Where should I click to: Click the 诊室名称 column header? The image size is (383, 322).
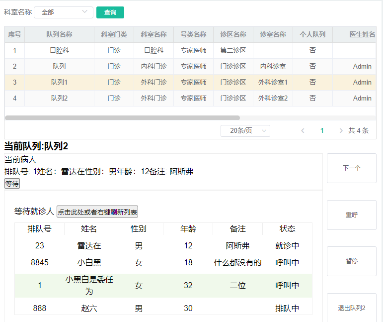tap(273, 34)
